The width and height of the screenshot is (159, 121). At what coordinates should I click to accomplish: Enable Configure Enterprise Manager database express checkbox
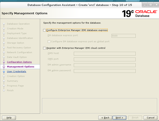tap(44, 30)
